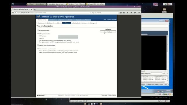The image size is (187, 105).
Task: Switch to System main tab
Action: coord(62,20)
